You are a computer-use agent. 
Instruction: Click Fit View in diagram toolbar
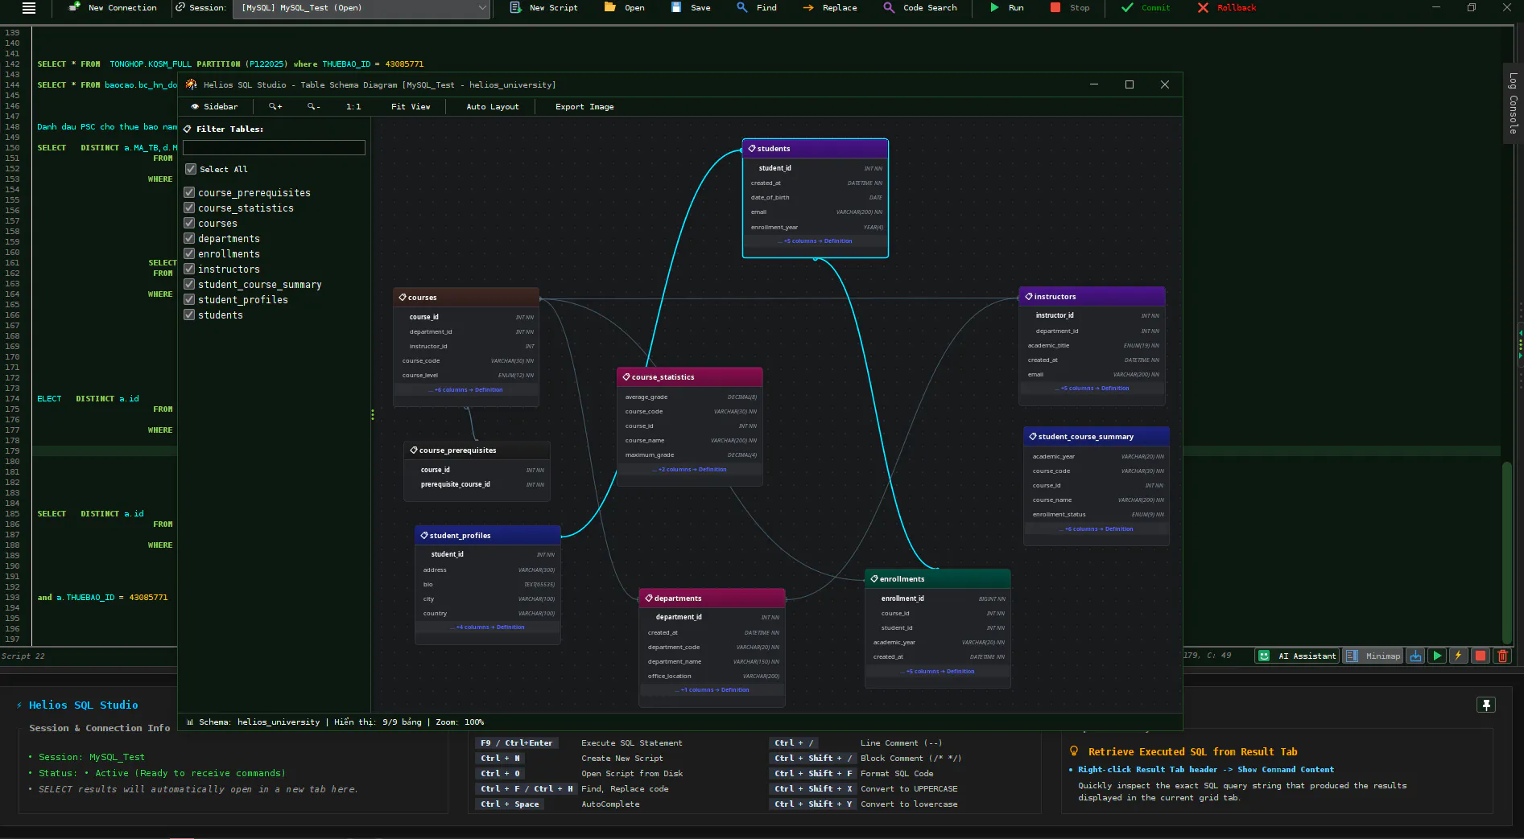point(411,106)
